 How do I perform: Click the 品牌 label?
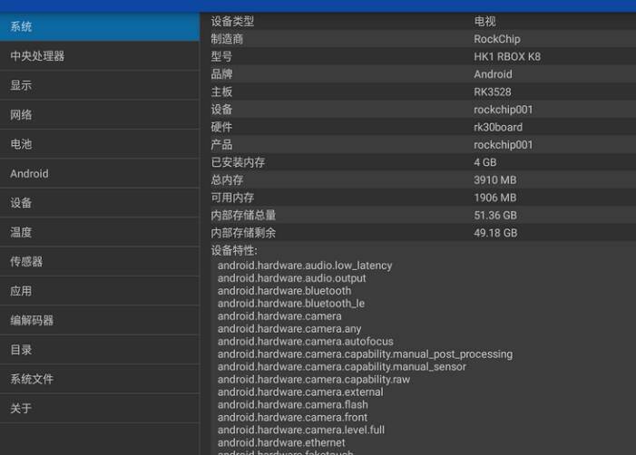(x=221, y=74)
